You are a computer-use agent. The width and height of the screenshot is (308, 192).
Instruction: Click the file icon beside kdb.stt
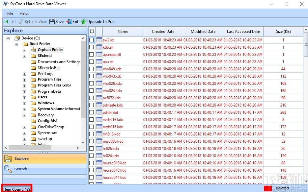tap(99, 47)
